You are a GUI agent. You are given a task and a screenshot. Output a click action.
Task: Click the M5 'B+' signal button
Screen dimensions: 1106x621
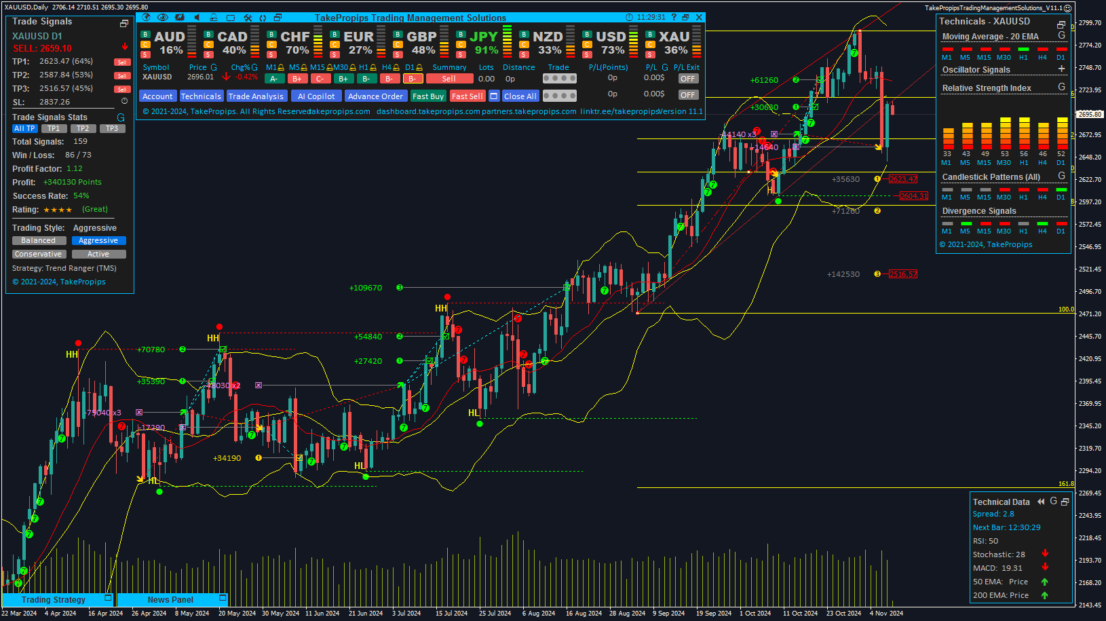297,79
